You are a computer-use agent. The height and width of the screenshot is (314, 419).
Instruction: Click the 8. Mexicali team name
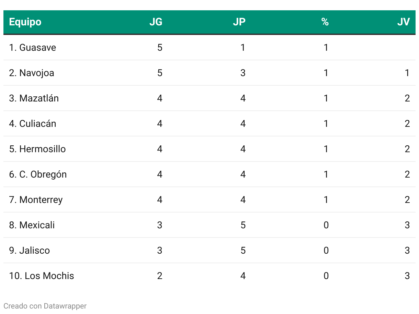32,225
